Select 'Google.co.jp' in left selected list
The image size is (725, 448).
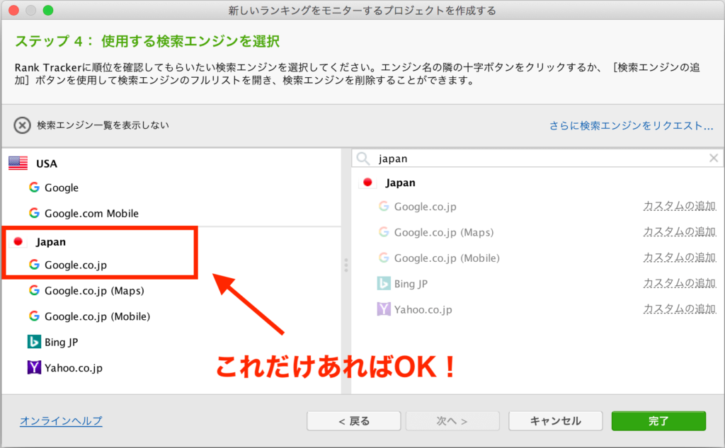(x=76, y=265)
